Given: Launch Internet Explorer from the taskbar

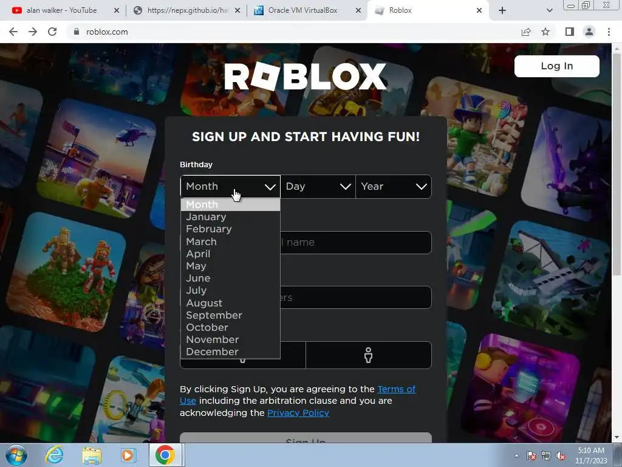Looking at the screenshot, I should pos(54,455).
